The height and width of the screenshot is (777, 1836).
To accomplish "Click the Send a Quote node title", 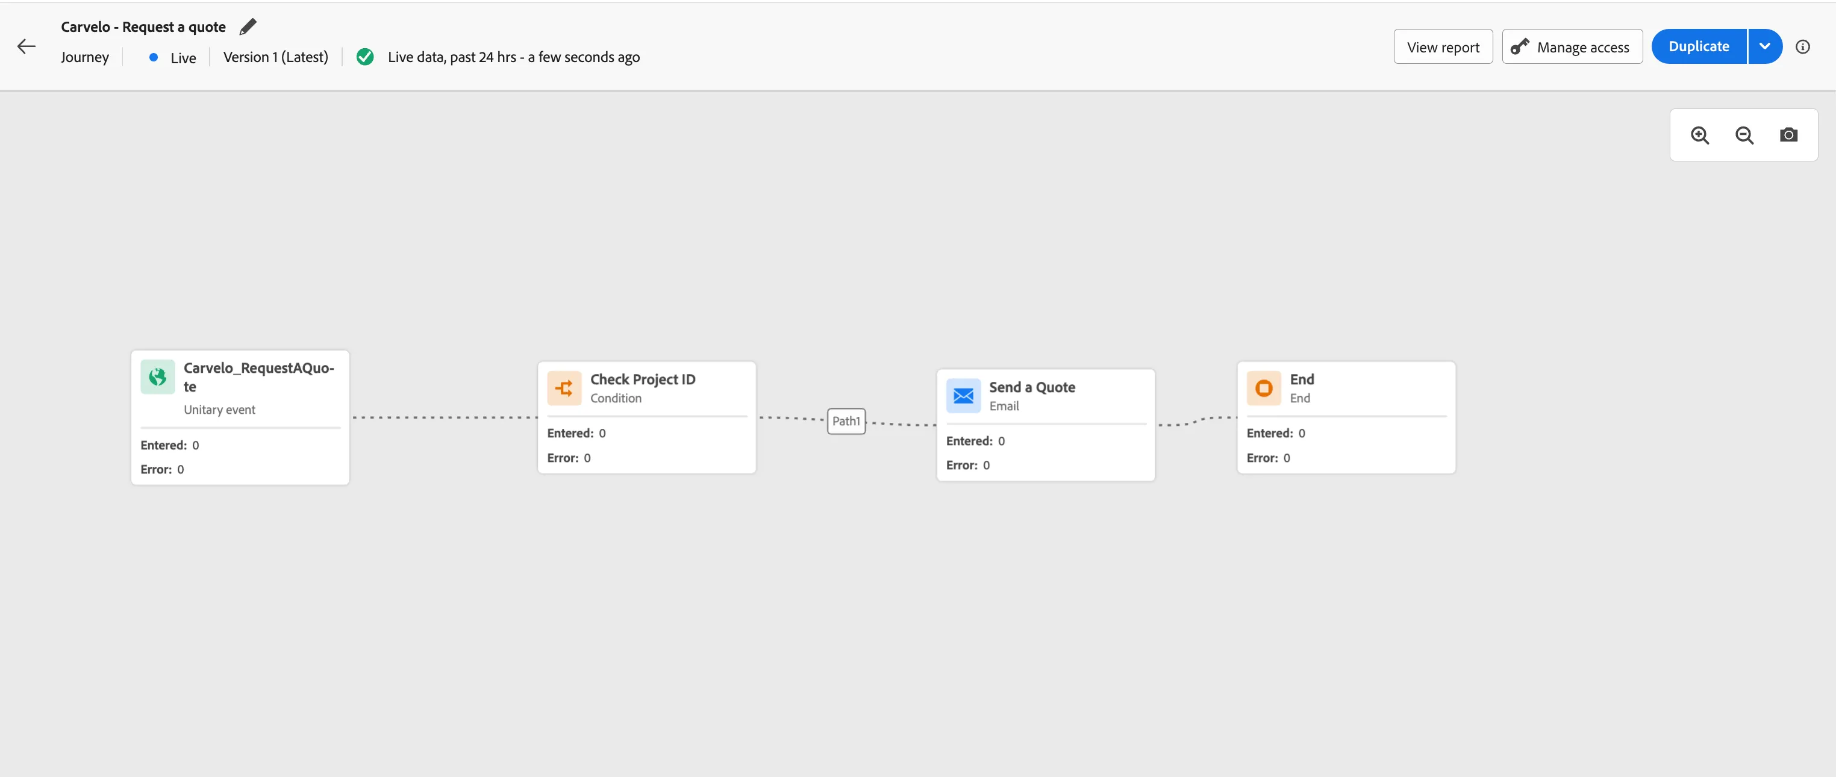I will (x=1032, y=387).
